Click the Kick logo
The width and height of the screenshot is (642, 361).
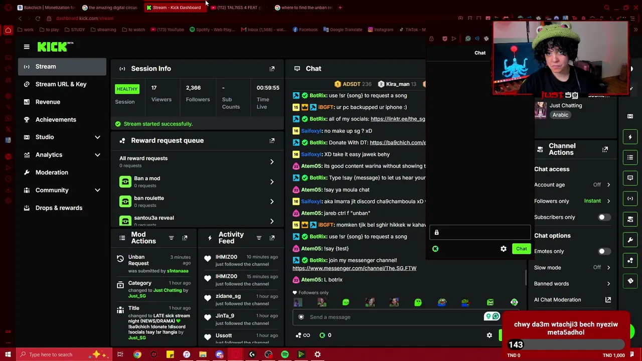55,47
